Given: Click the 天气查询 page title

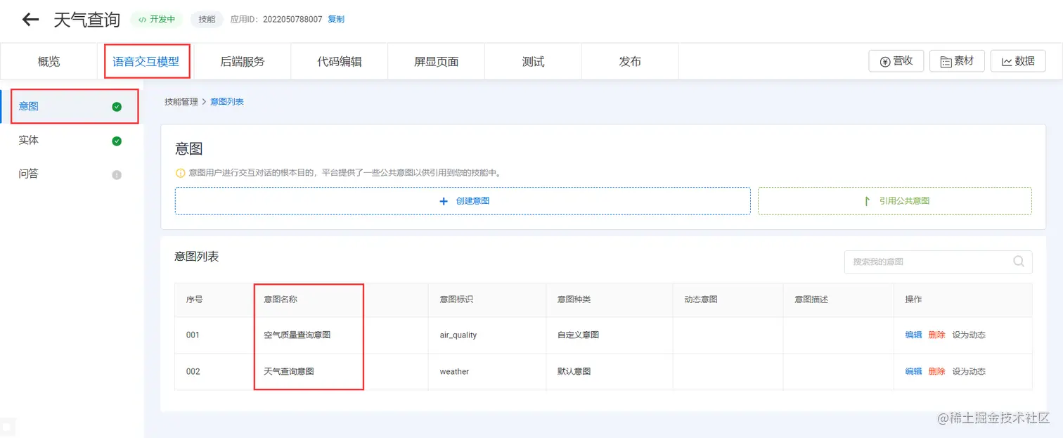Looking at the screenshot, I should [x=87, y=20].
